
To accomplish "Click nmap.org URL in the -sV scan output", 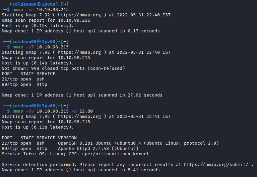I will [79, 117].
